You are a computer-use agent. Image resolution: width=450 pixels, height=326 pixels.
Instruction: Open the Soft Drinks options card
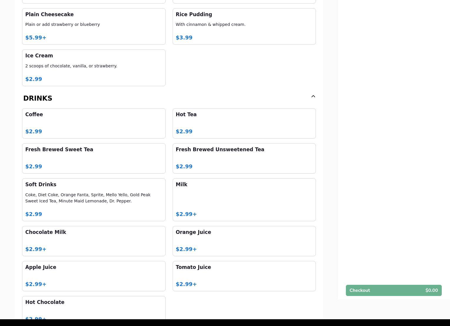click(x=94, y=199)
